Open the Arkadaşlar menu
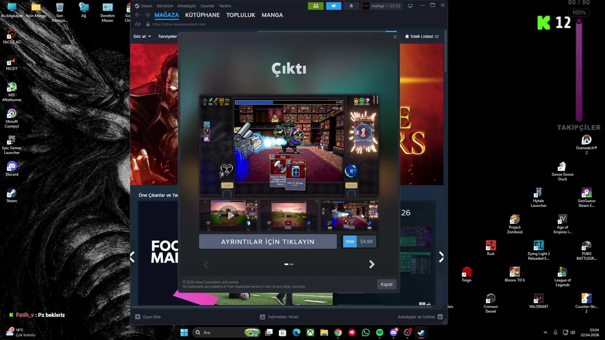Image resolution: width=605 pixels, height=340 pixels. (x=187, y=6)
